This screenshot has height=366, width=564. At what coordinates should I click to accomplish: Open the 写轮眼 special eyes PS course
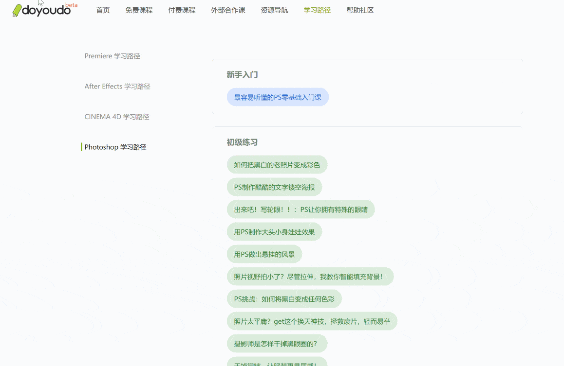301,209
